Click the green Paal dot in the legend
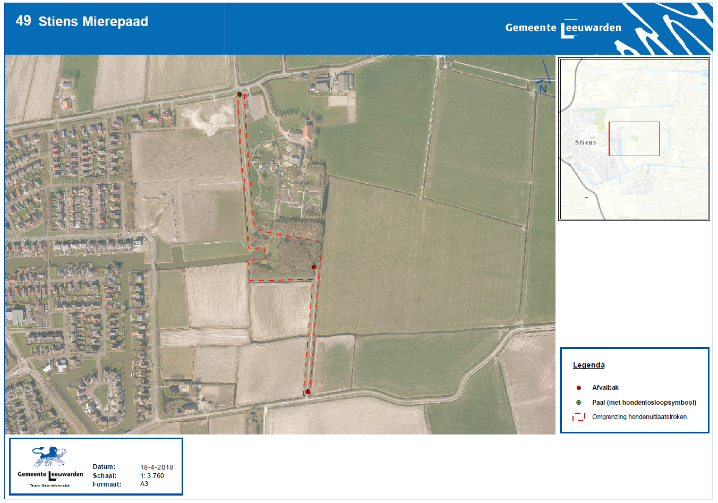The width and height of the screenshot is (718, 503). [x=579, y=403]
